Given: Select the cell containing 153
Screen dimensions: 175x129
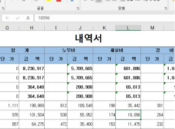Looking at the screenshot, I should pyautogui.click(x=104, y=124).
